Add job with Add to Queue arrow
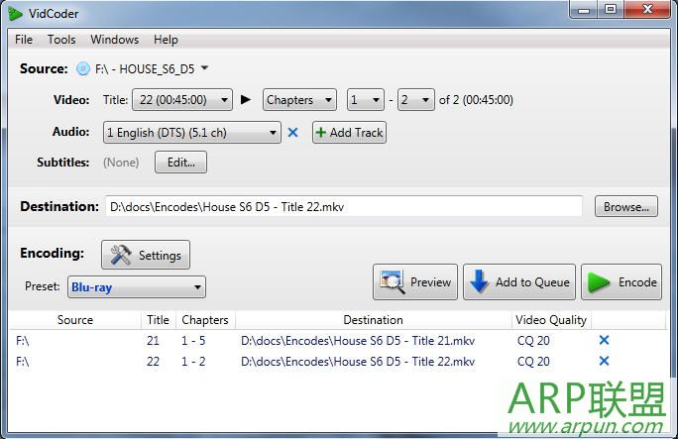Screen dimensions: 678x439 coord(519,282)
